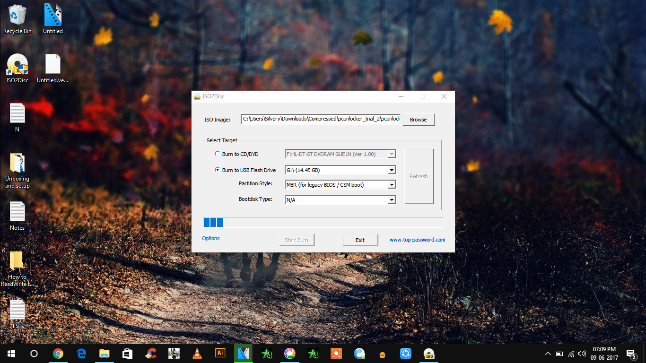Open Call of Duty MW3 taskbar icon
The width and height of the screenshot is (646, 363).
coord(174,354)
